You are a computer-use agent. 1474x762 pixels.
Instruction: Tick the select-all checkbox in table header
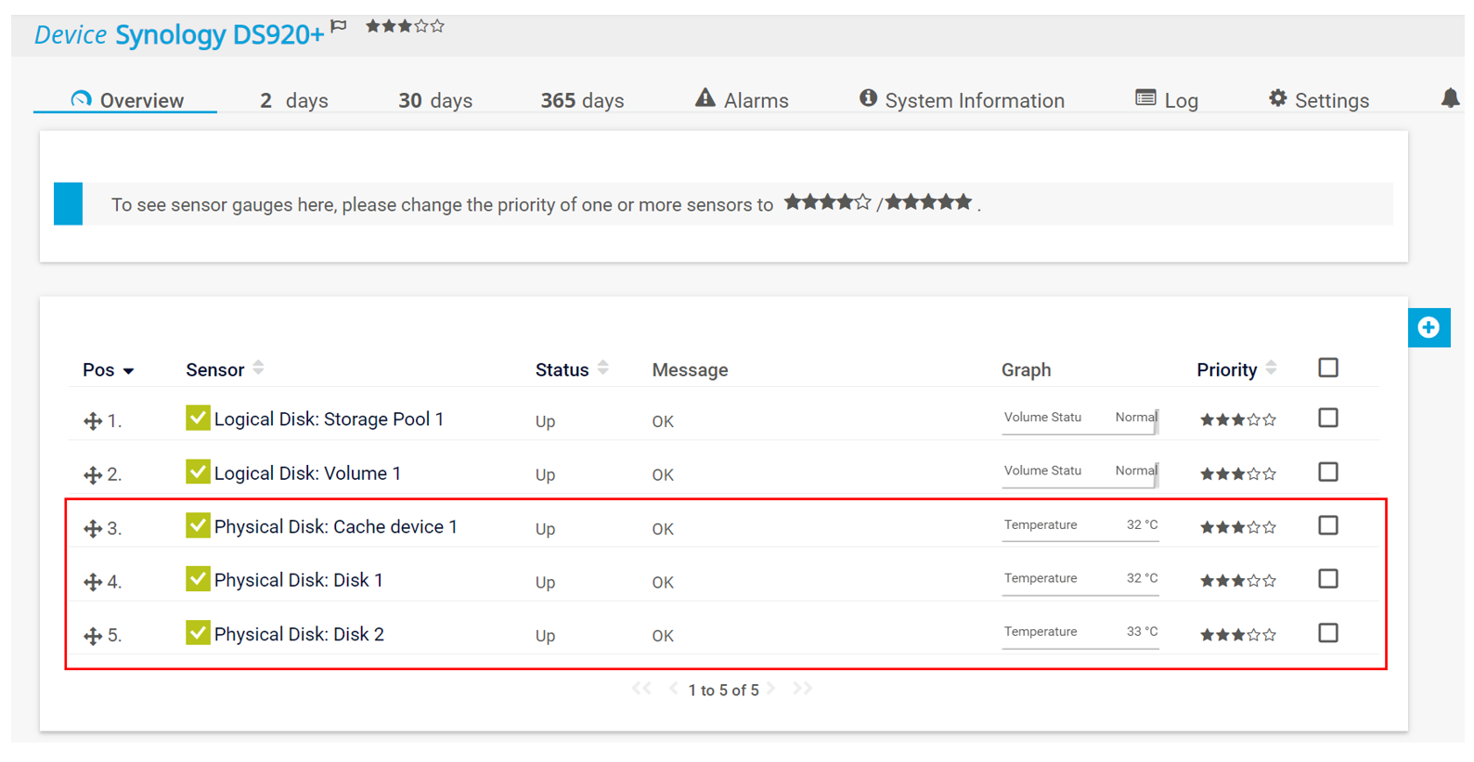pos(1328,368)
